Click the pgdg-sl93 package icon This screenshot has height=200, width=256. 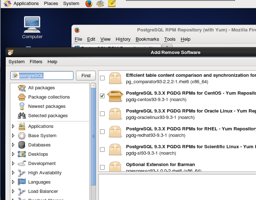point(115,150)
